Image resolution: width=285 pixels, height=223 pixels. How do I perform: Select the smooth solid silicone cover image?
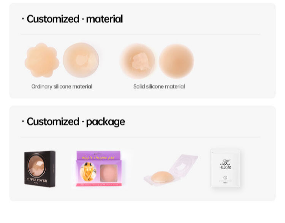click(176, 61)
